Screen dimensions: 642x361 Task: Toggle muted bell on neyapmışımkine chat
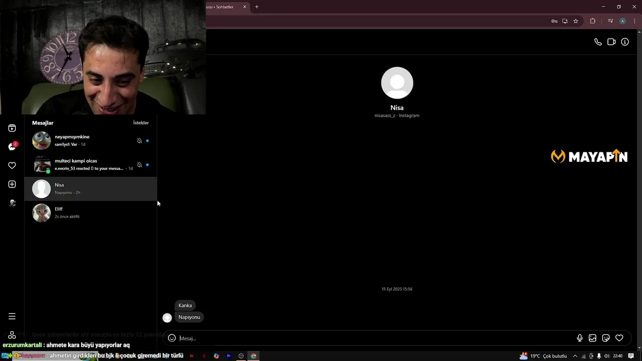click(139, 141)
